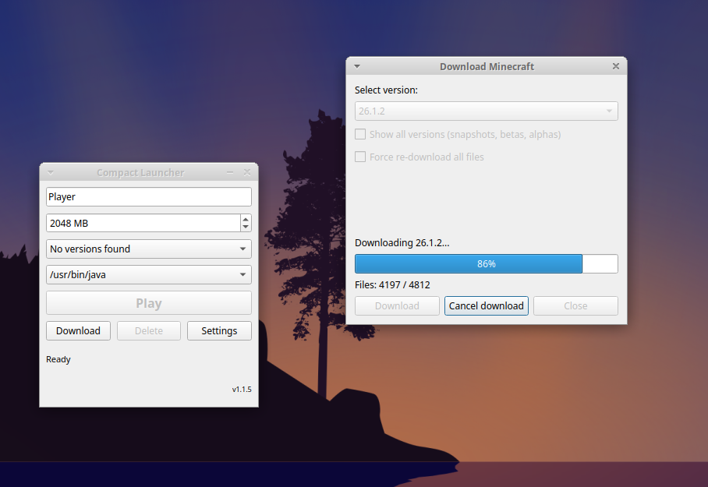Viewport: 708px width, 487px height.
Task: Increase memory with the stepper up arrow
Action: (246, 220)
